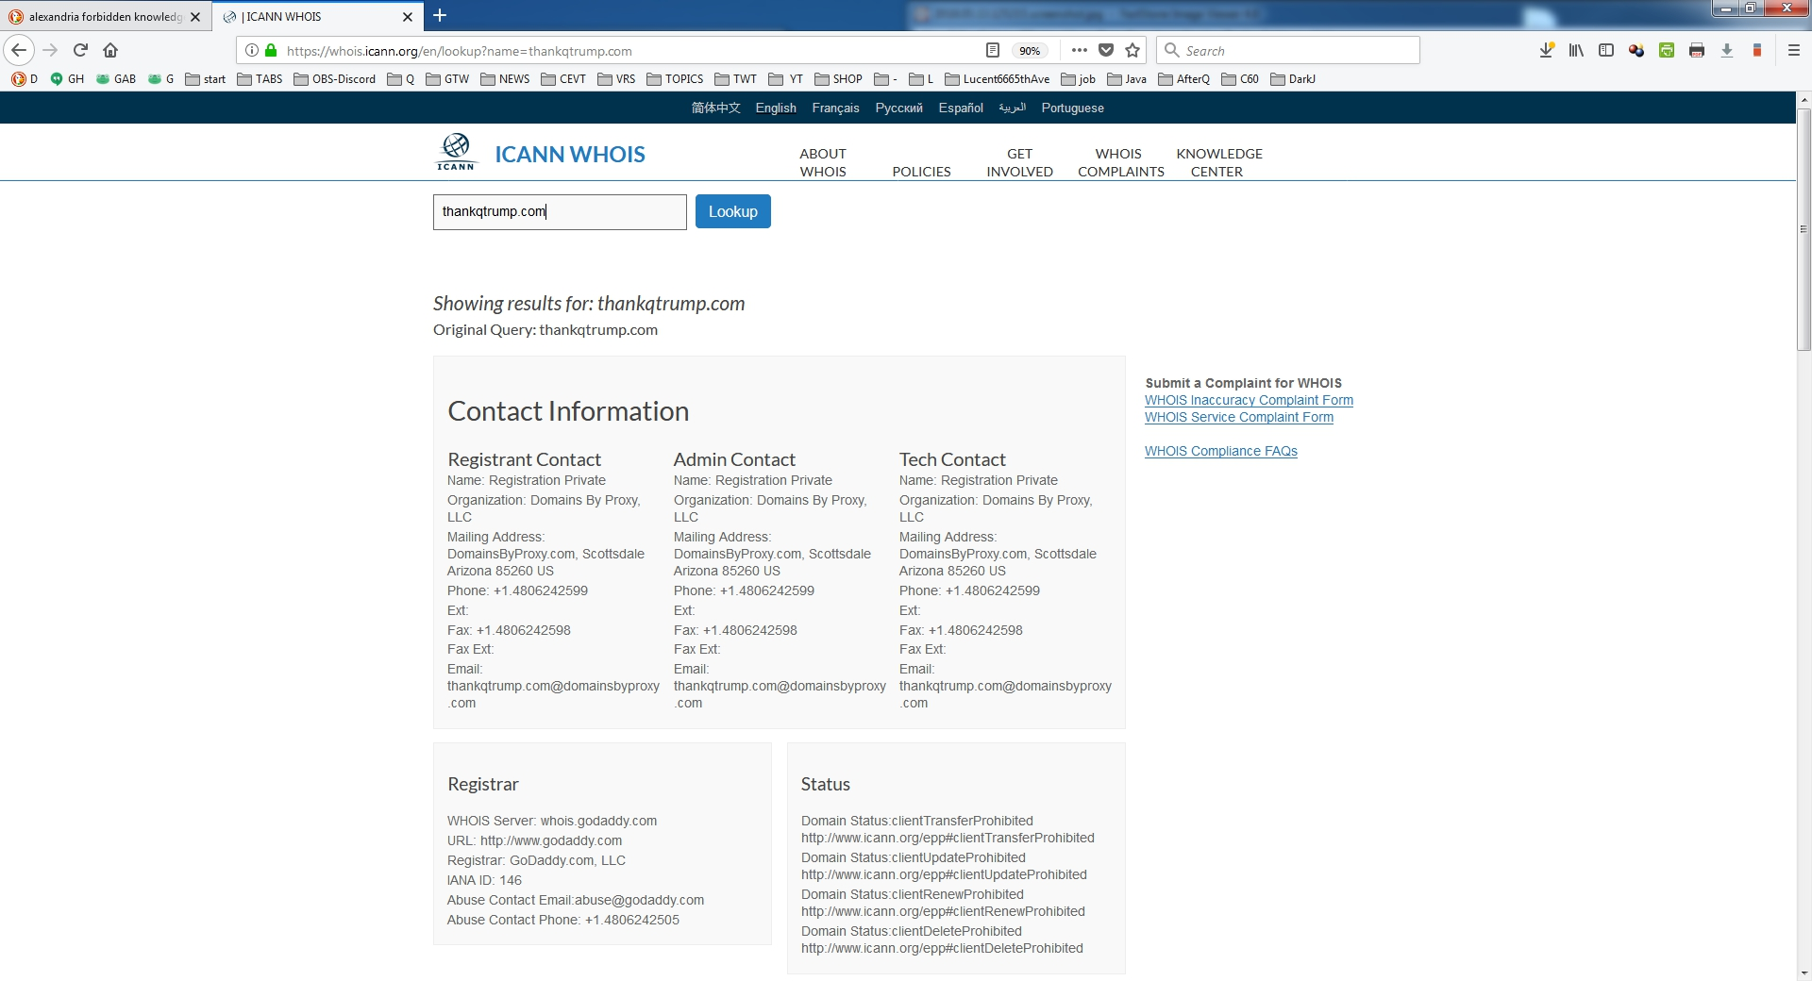Image resolution: width=1812 pixels, height=981 pixels.
Task: Open the CEVT bookmarks folder
Action: pos(563,79)
